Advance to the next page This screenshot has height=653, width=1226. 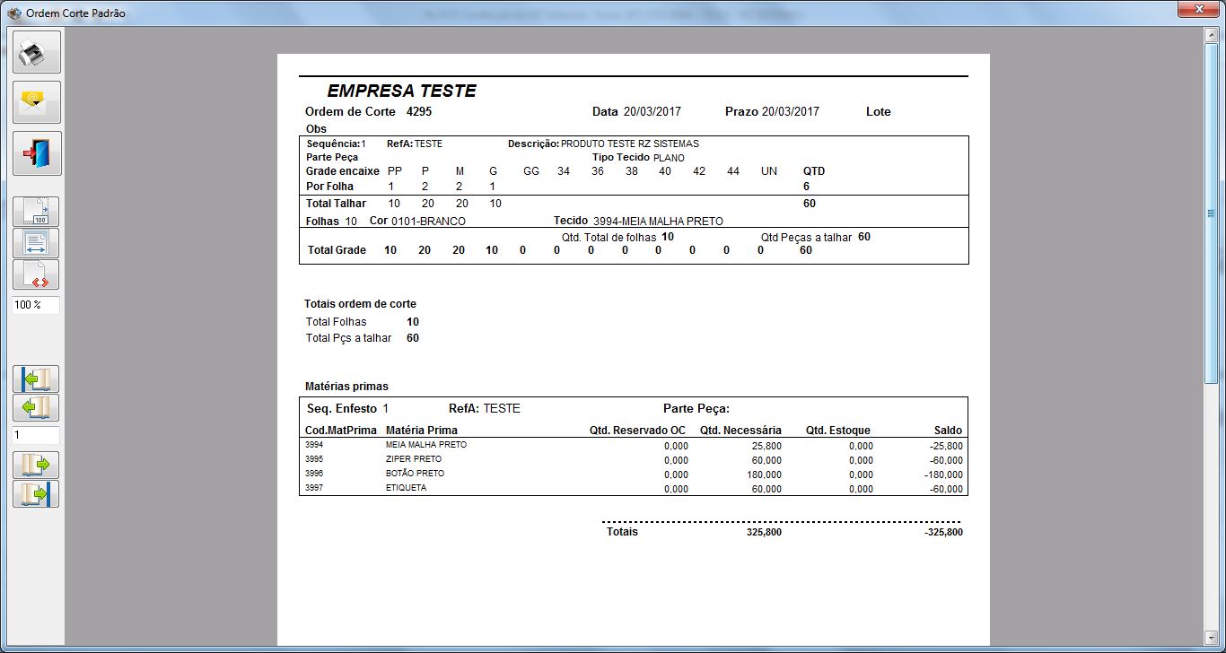click(36, 465)
